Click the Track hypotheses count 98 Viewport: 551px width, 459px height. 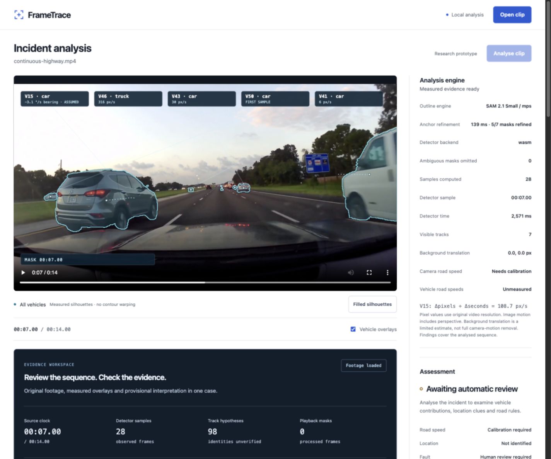point(212,432)
